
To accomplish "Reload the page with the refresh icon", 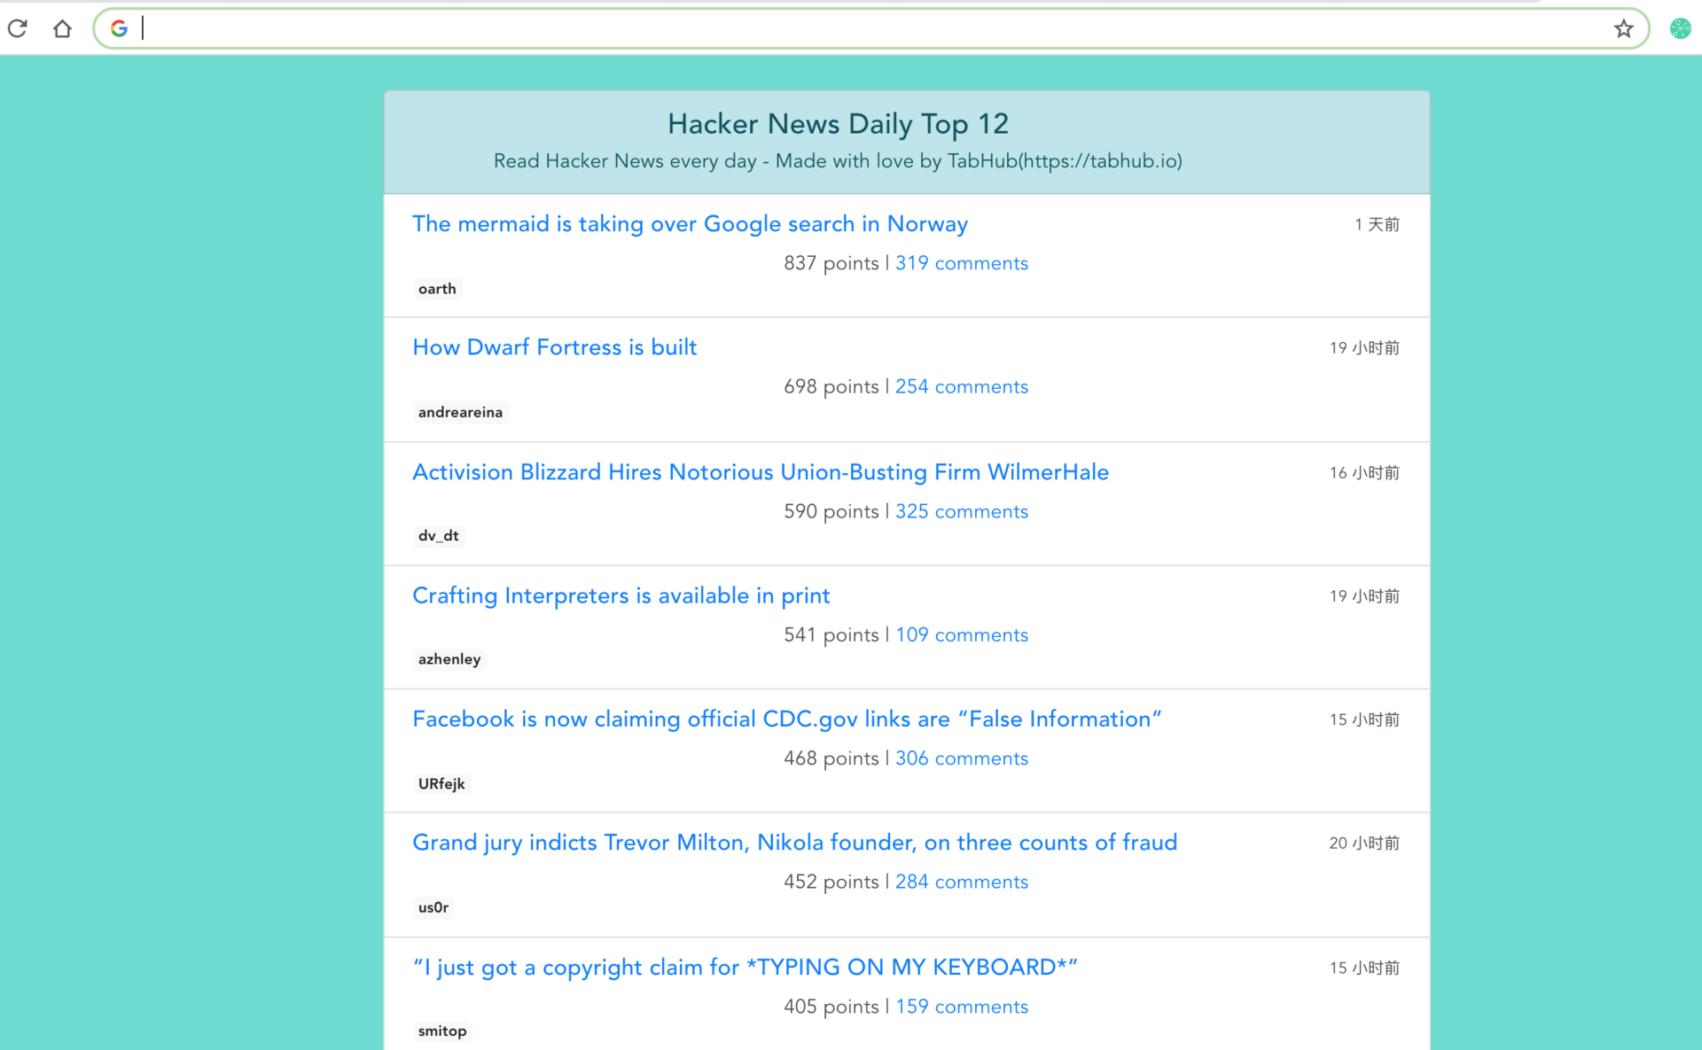I will tap(18, 28).
